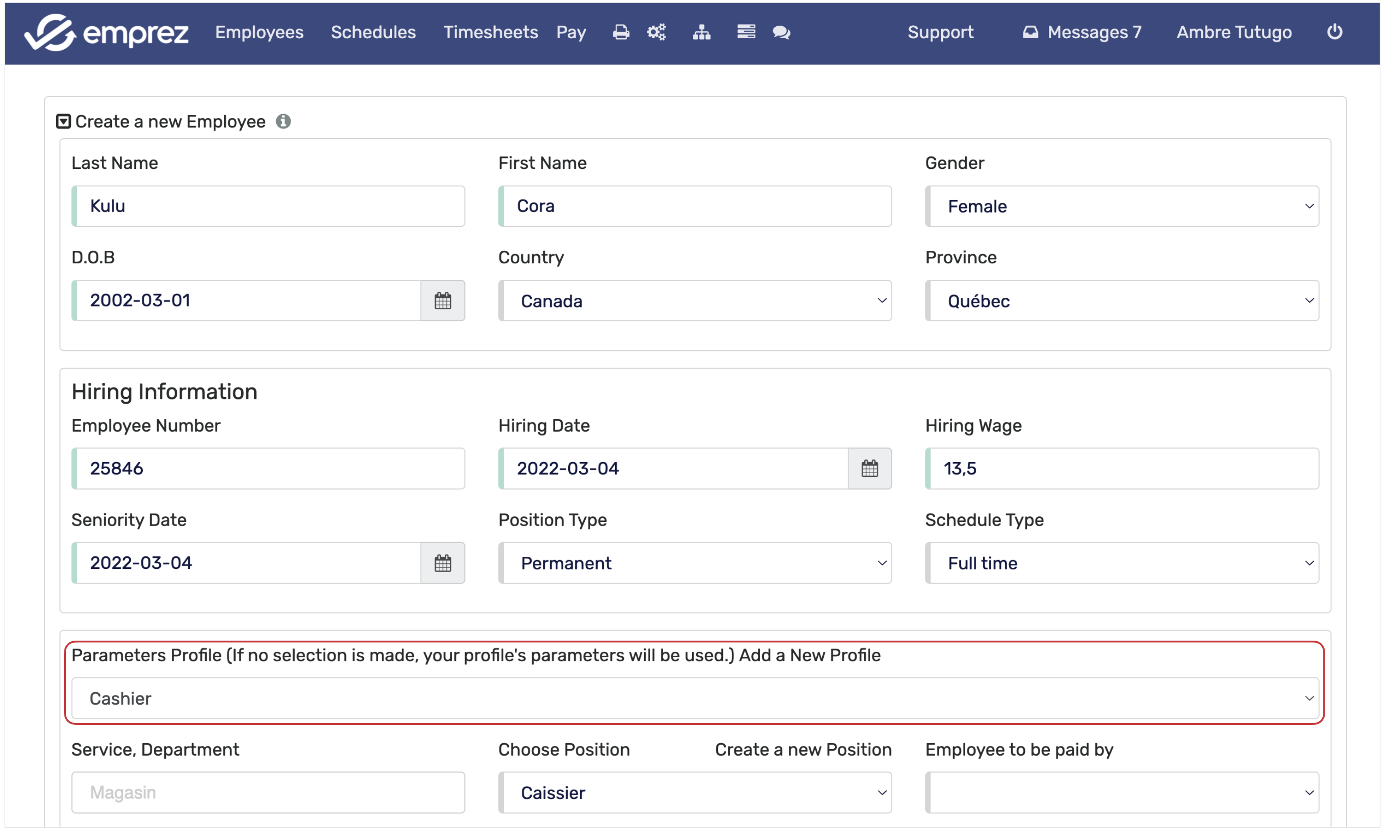Click into the Hiring Wage field
Image resolution: width=1385 pixels, height=833 pixels.
1122,469
